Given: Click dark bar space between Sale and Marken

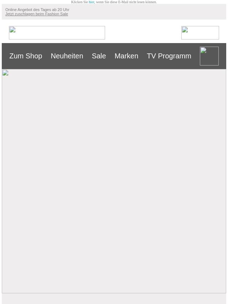Looking at the screenshot, I should pos(110,56).
